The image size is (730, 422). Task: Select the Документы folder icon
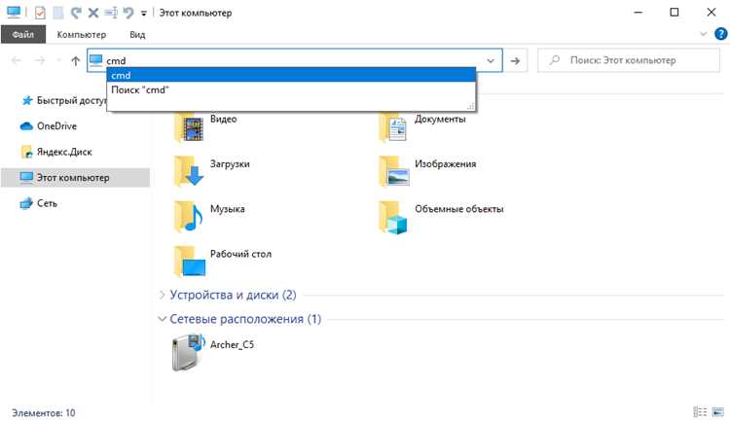coord(394,126)
